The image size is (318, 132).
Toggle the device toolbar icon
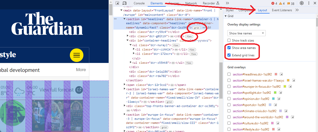(125, 3)
